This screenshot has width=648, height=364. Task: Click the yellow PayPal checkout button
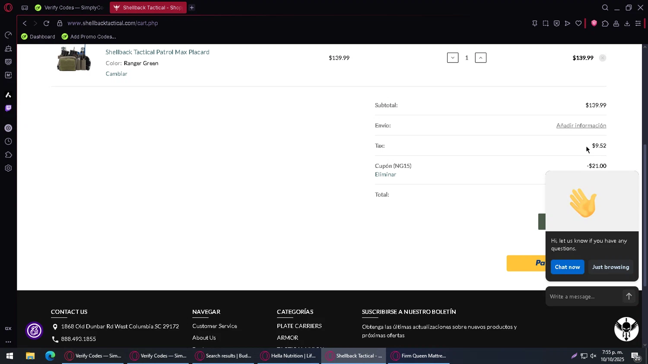526,263
